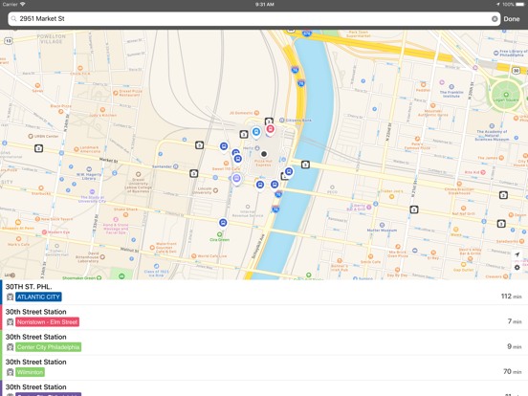Select the blue transit pin above Cira Green
528x396 pixels.
(223, 223)
